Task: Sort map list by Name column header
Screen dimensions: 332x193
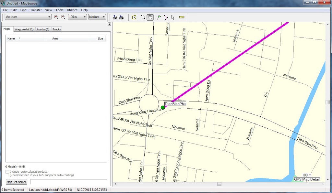Action: [x=25, y=39]
